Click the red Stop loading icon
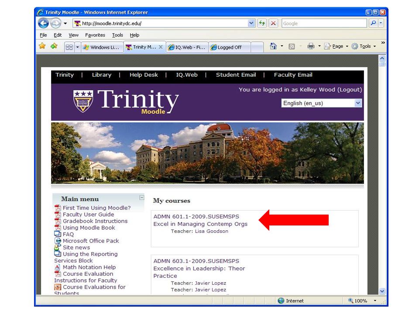This screenshot has height=314, width=419. (x=273, y=23)
